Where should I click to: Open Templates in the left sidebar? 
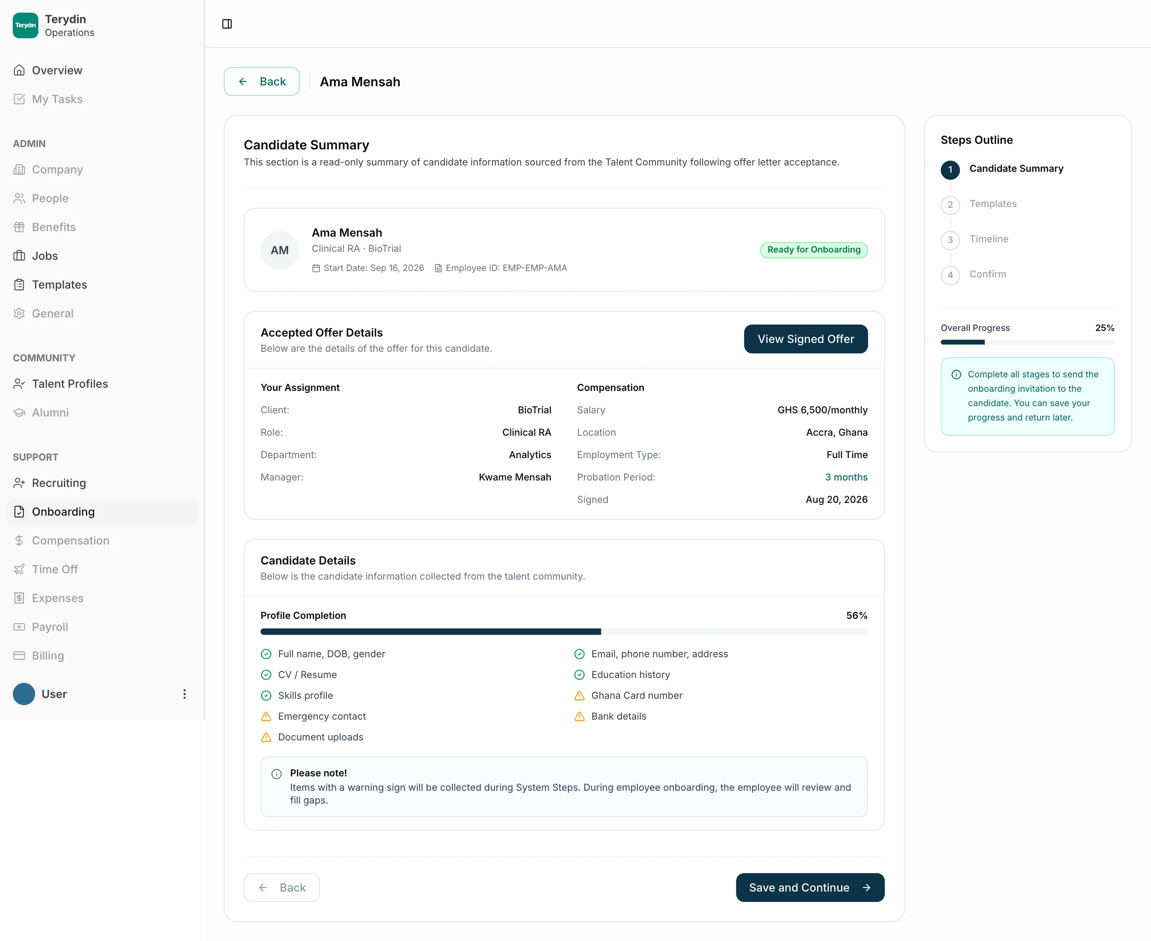pyautogui.click(x=102, y=285)
